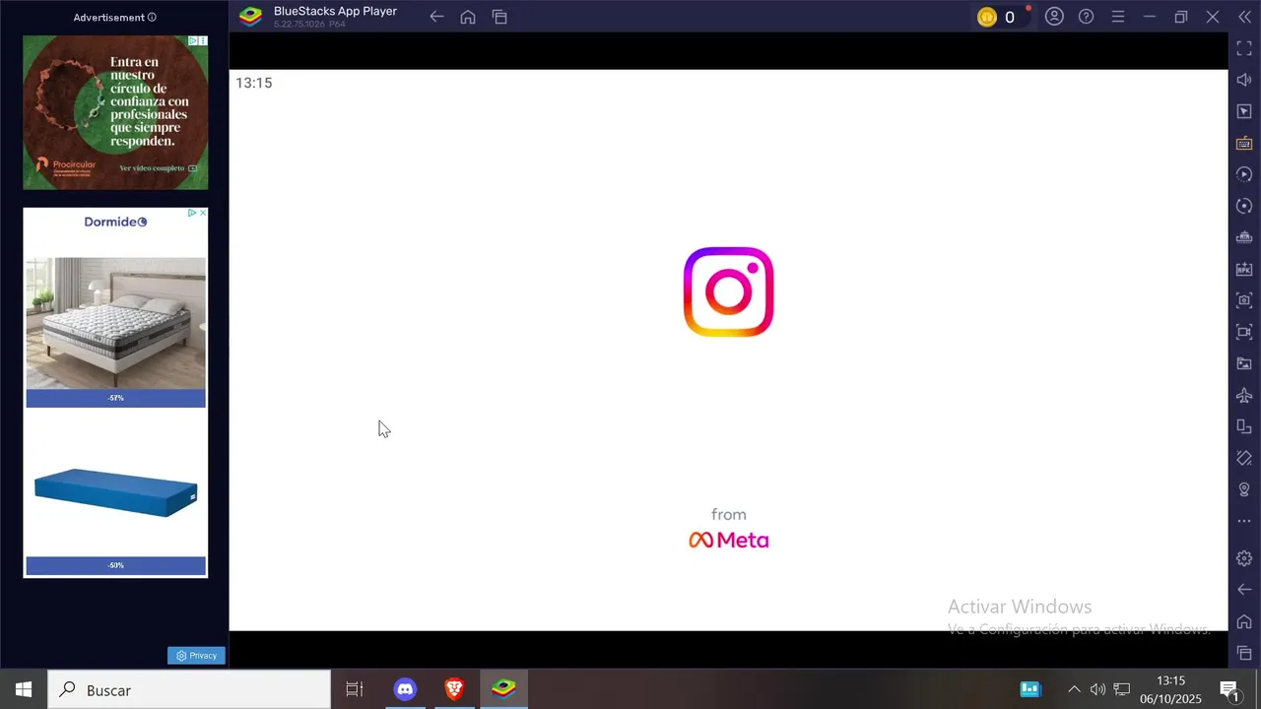Click the sidebar back arrow
This screenshot has width=1261, height=709.
coord(1244,590)
